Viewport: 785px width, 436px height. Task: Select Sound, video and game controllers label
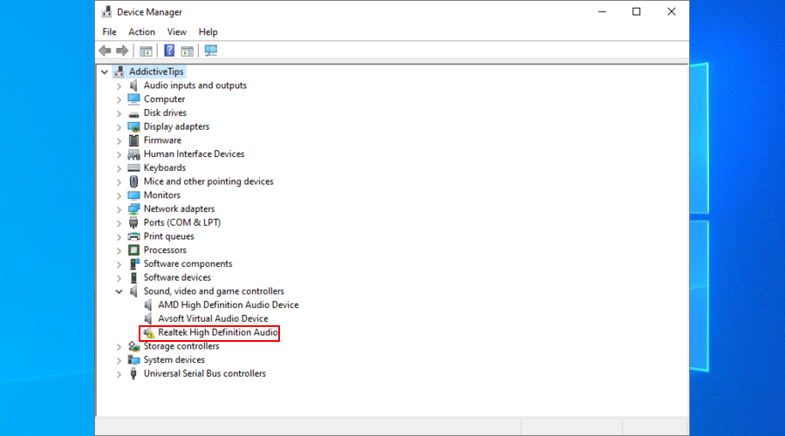tap(214, 291)
